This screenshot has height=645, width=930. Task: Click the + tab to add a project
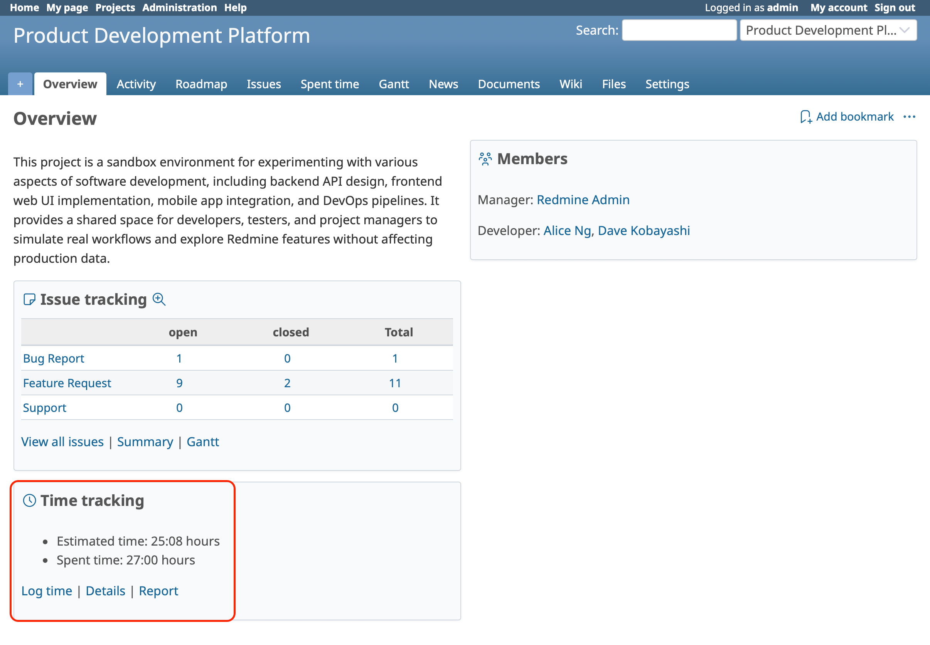click(x=19, y=84)
